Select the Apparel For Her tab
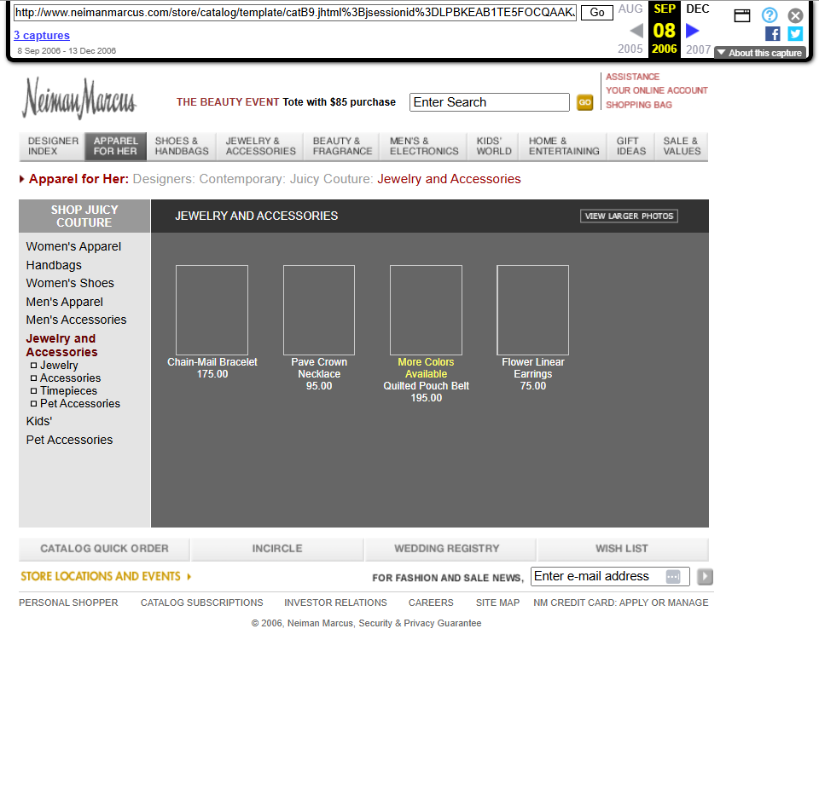 [115, 146]
